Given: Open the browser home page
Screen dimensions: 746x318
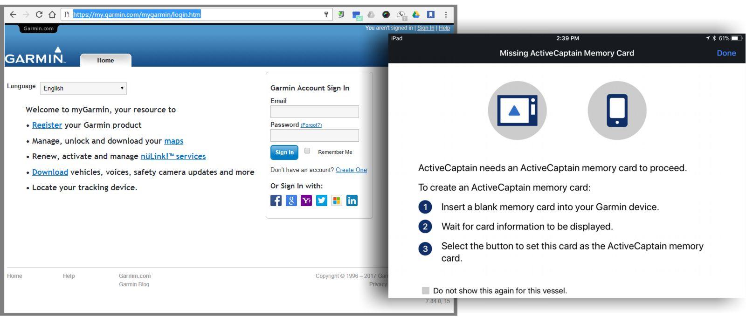Looking at the screenshot, I should [x=52, y=14].
